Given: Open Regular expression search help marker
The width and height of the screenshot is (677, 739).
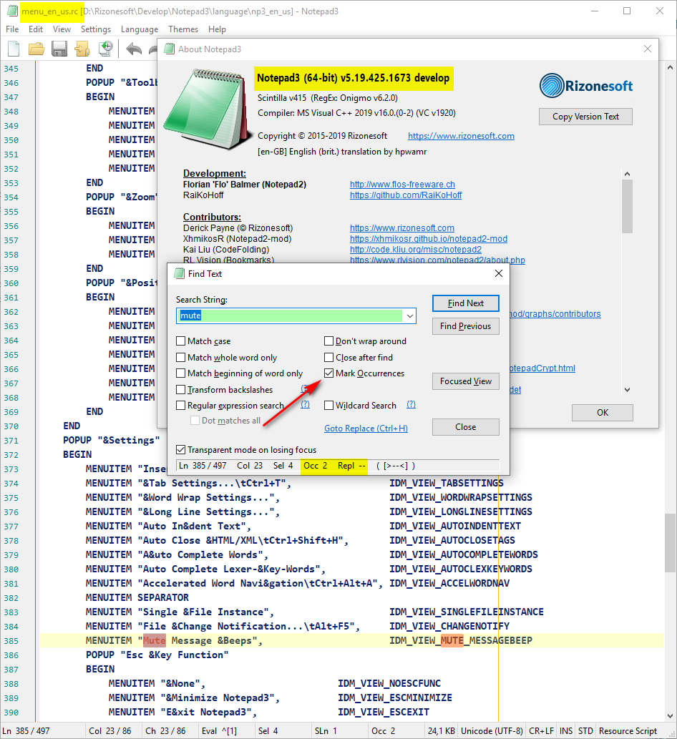Looking at the screenshot, I should 306,404.
